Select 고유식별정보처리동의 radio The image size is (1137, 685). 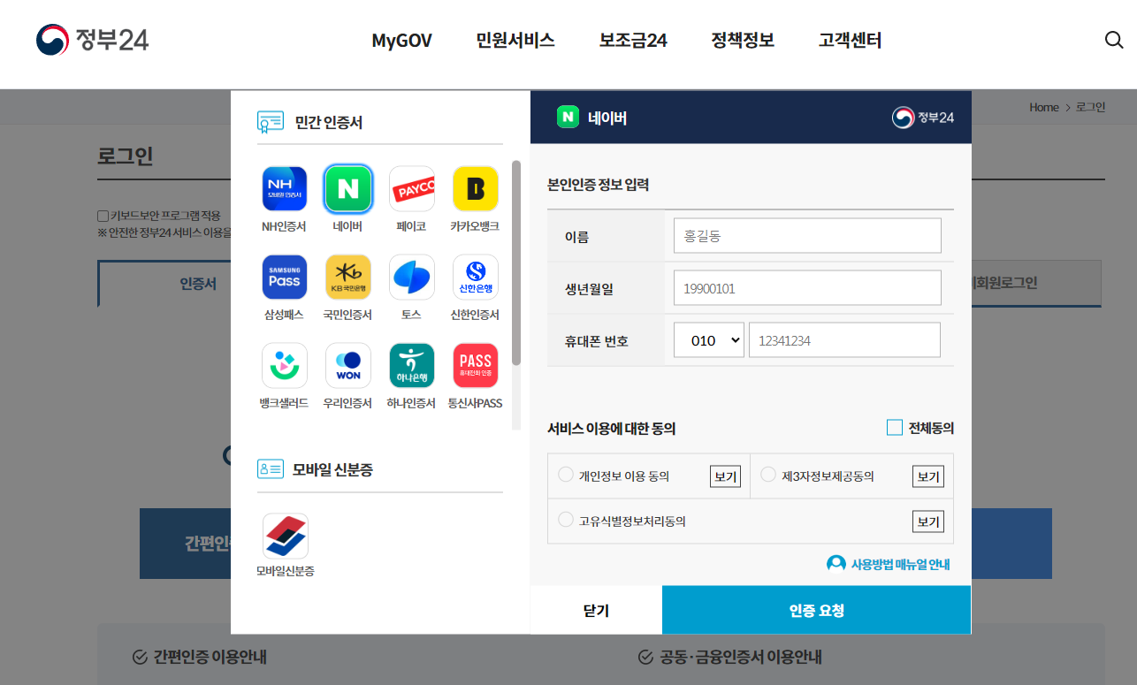coord(566,520)
